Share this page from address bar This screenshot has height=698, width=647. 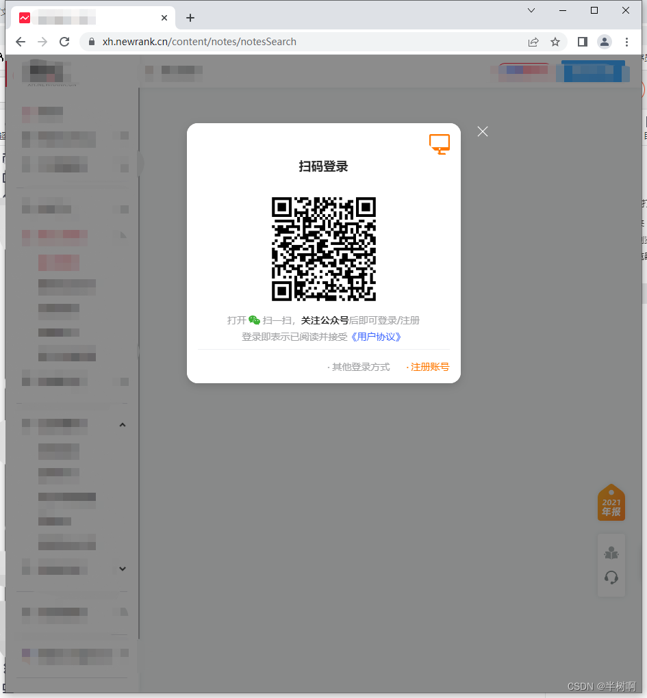[x=533, y=42]
